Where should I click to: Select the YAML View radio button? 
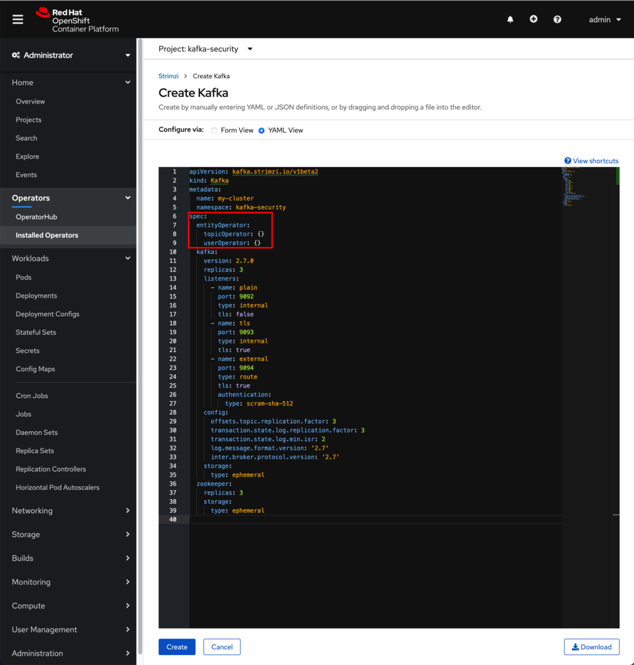coord(262,131)
